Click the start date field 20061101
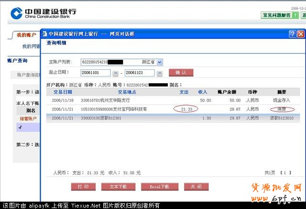Screen dimensions: 306x209 tap(96, 73)
